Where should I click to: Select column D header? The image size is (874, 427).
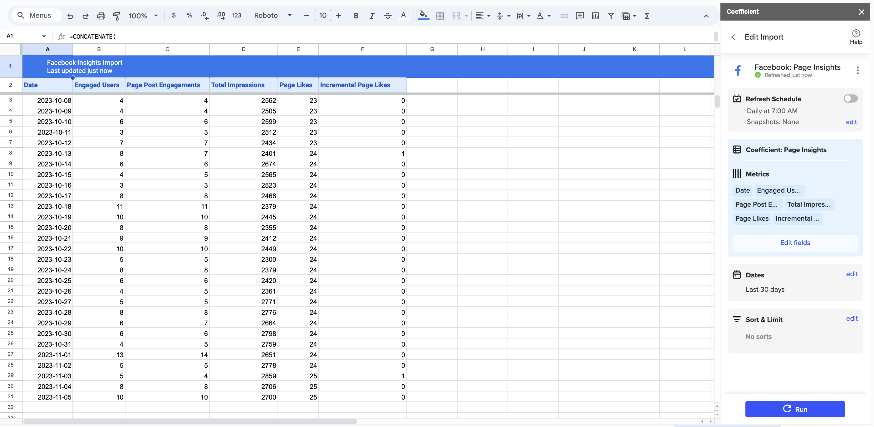[x=243, y=49]
